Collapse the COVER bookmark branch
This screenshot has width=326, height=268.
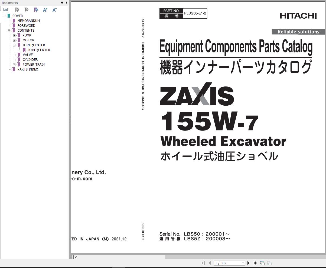pyautogui.click(x=4, y=16)
